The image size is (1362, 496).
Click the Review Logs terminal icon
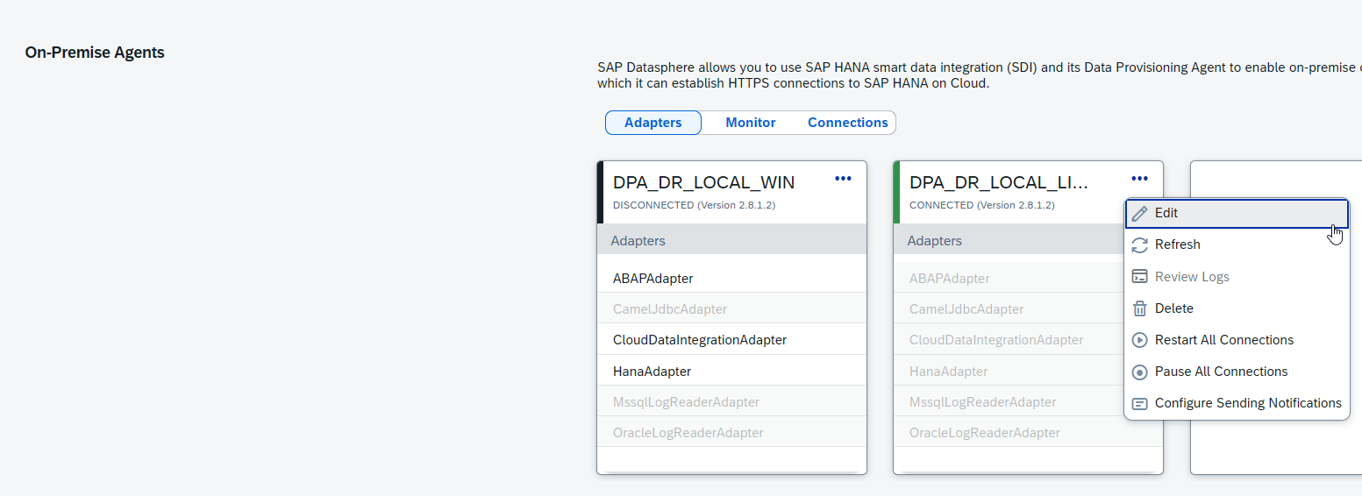(1139, 277)
